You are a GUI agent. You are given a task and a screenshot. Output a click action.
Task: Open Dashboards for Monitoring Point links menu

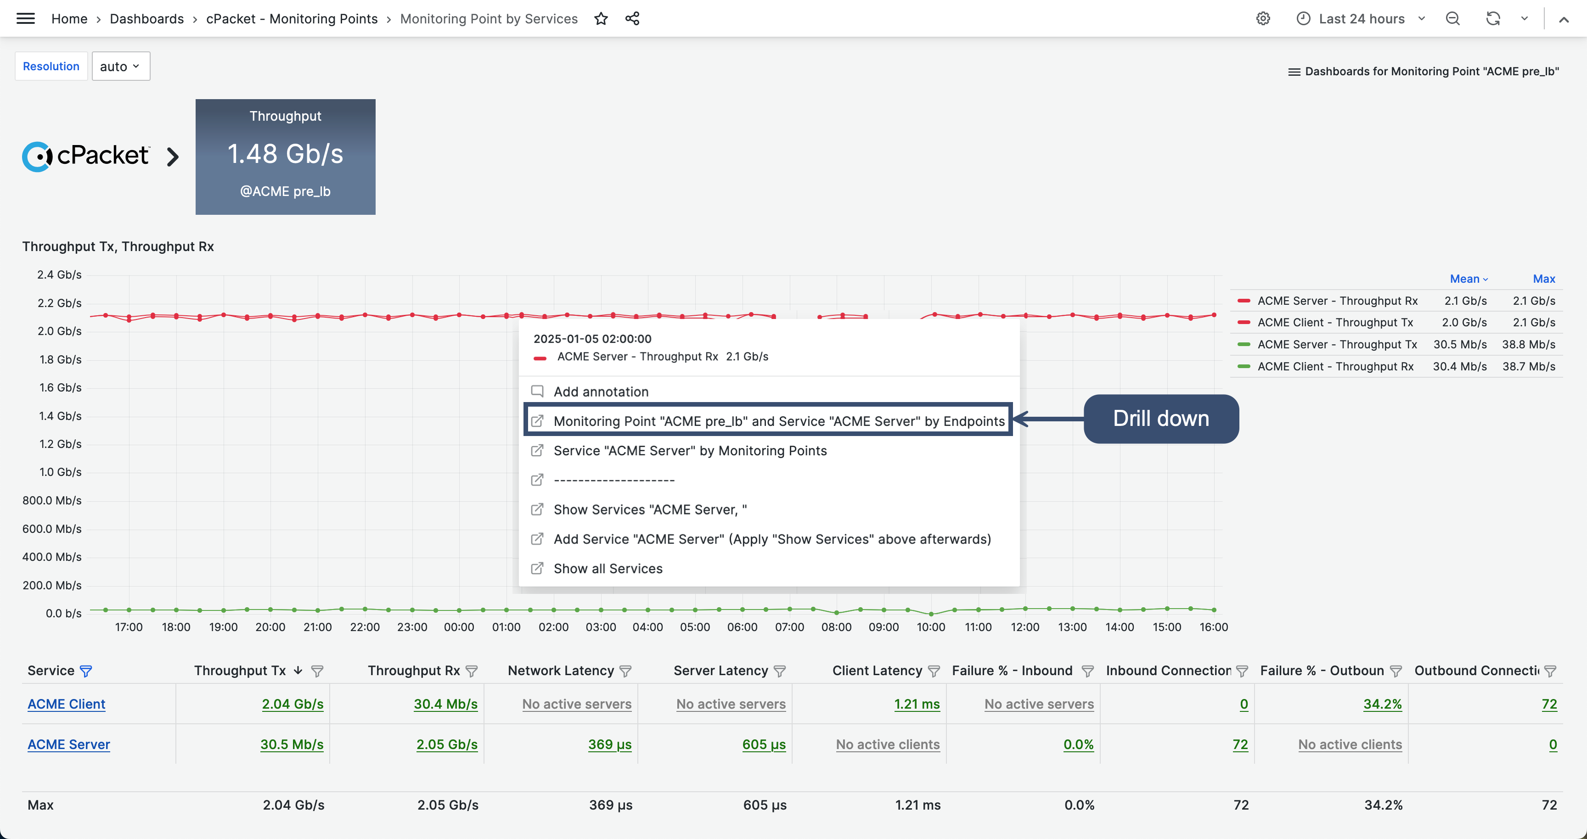coord(1423,72)
